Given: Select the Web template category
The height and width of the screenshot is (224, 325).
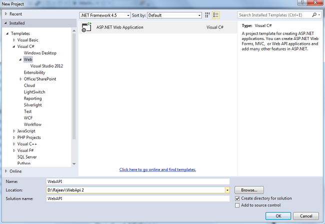Looking at the screenshot, I should click(28, 59).
